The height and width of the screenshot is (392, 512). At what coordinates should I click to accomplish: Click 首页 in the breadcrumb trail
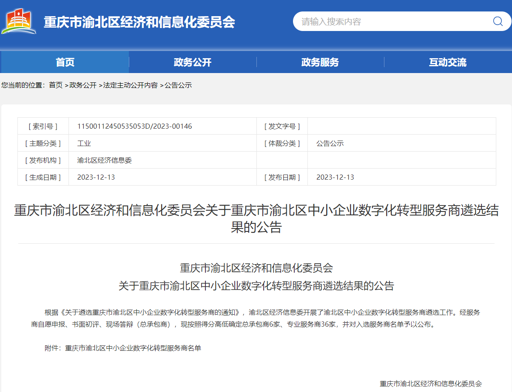click(56, 85)
